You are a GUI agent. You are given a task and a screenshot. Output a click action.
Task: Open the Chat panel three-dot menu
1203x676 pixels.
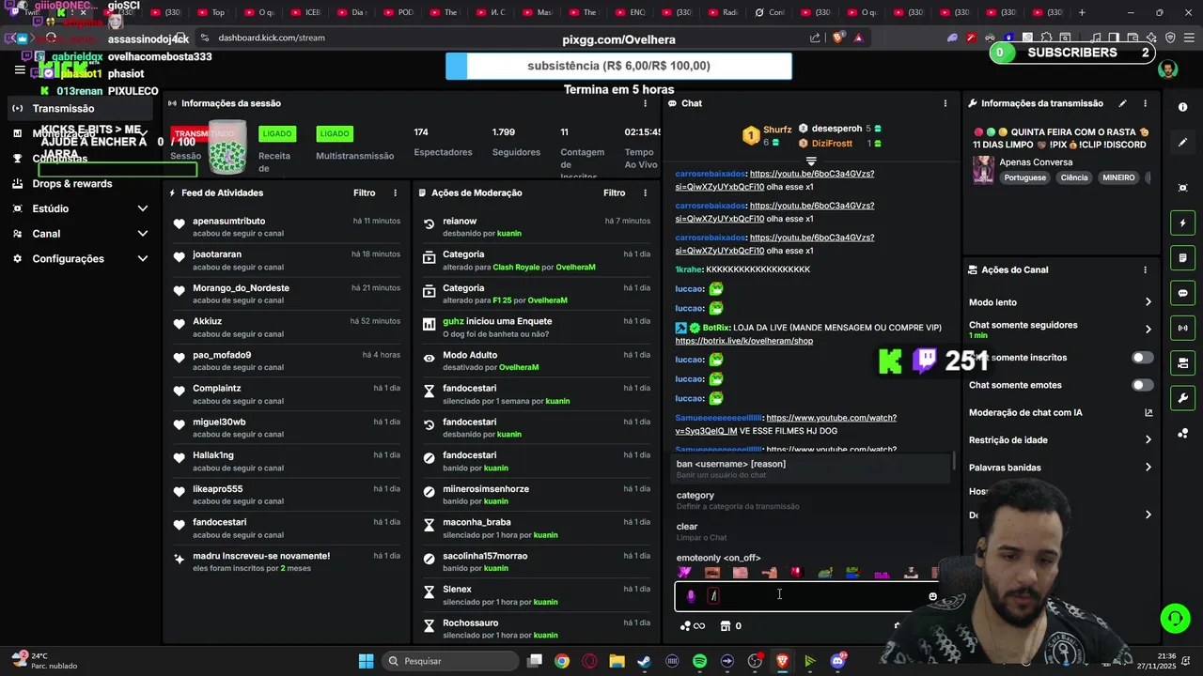tap(945, 103)
